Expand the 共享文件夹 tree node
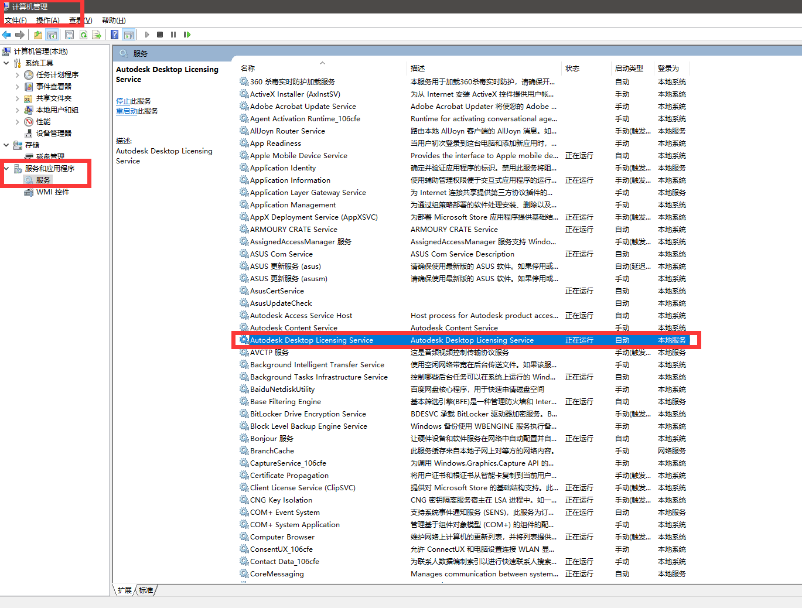 pyautogui.click(x=17, y=98)
